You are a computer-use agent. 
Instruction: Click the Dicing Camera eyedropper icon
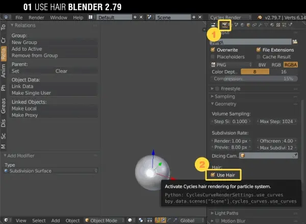click(x=295, y=155)
